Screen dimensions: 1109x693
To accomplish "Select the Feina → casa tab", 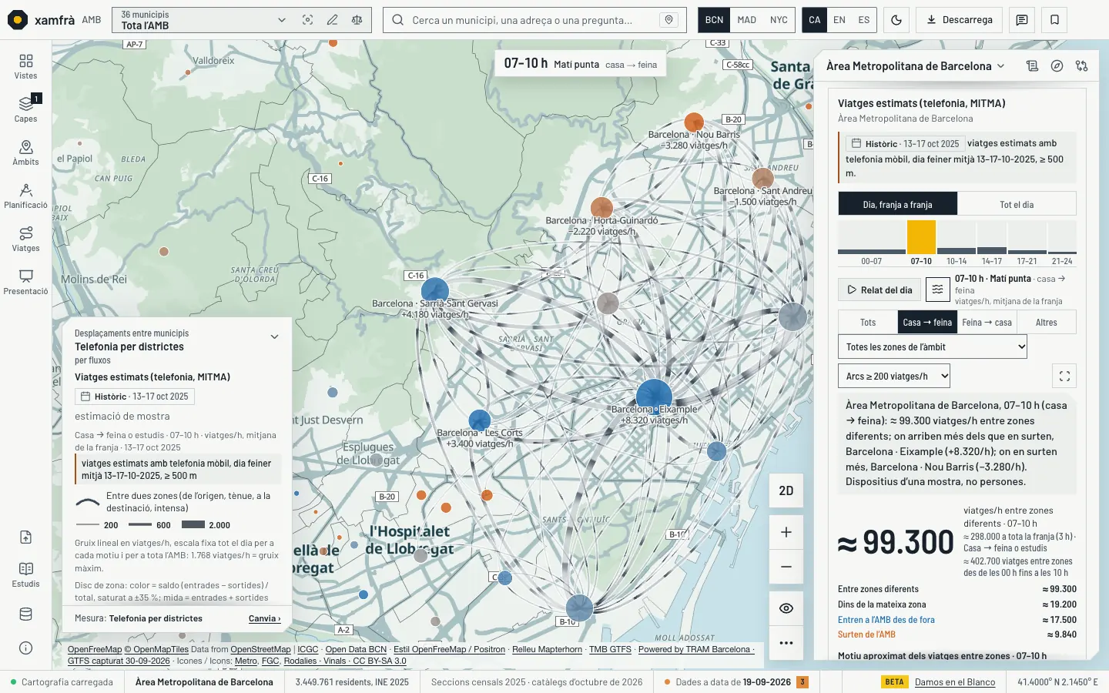I will [987, 323].
